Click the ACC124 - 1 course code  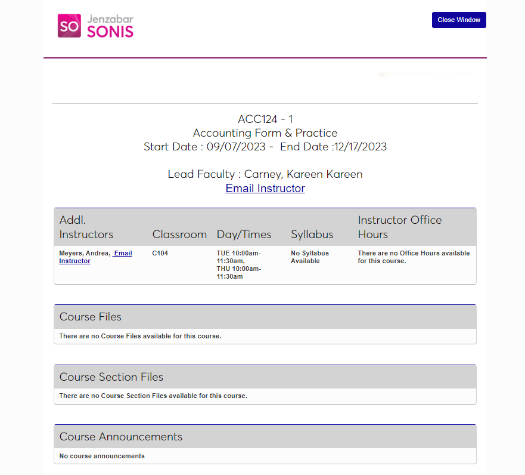coord(265,119)
